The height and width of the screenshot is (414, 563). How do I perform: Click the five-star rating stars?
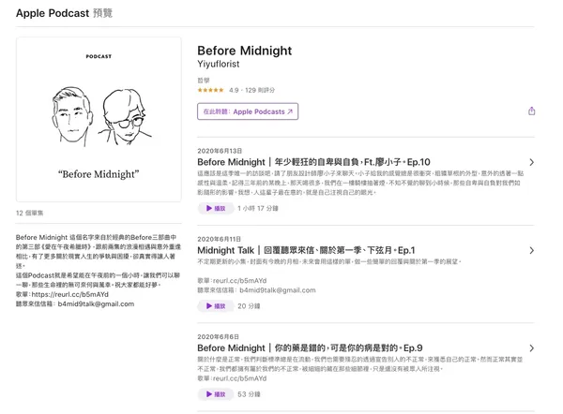tap(210, 90)
